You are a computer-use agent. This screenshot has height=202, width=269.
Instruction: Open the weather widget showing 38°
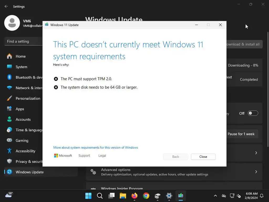pyautogui.click(x=9, y=195)
